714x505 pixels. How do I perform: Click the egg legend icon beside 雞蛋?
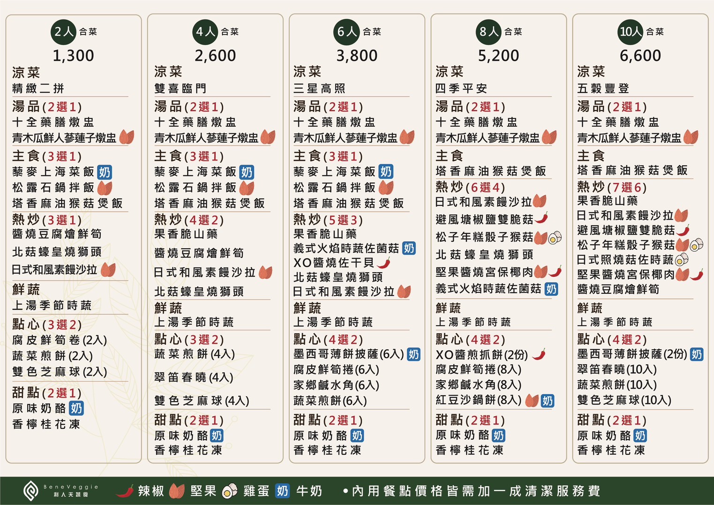[x=230, y=491]
